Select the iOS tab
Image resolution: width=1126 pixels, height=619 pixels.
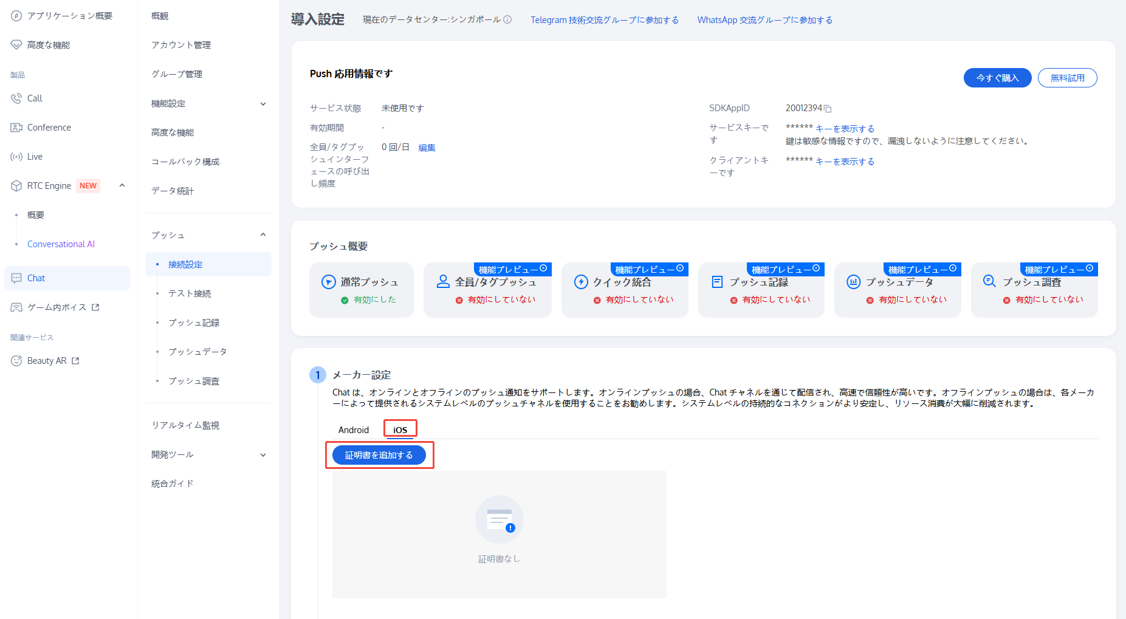400,429
